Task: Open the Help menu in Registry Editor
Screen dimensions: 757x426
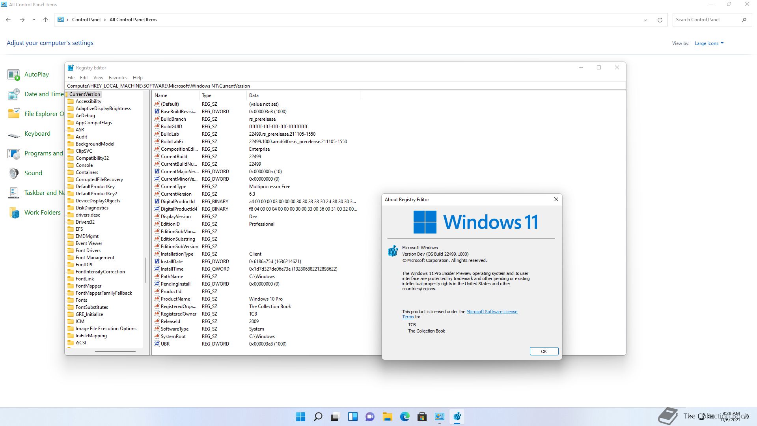Action: [138, 78]
